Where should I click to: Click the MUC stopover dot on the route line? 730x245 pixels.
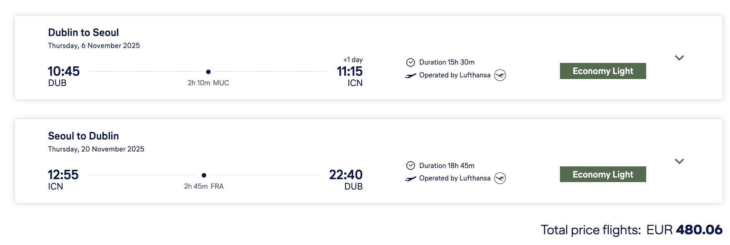pyautogui.click(x=208, y=72)
